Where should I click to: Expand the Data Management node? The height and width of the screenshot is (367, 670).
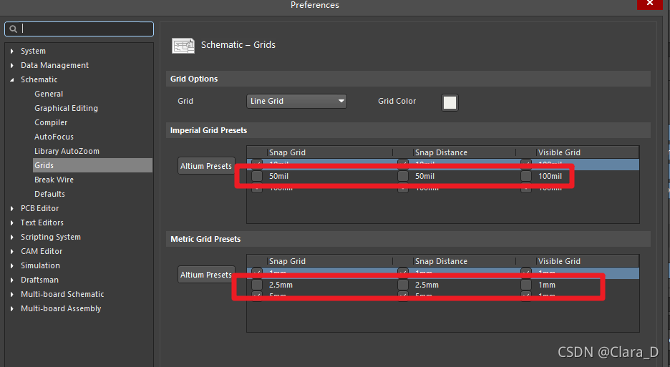12,66
